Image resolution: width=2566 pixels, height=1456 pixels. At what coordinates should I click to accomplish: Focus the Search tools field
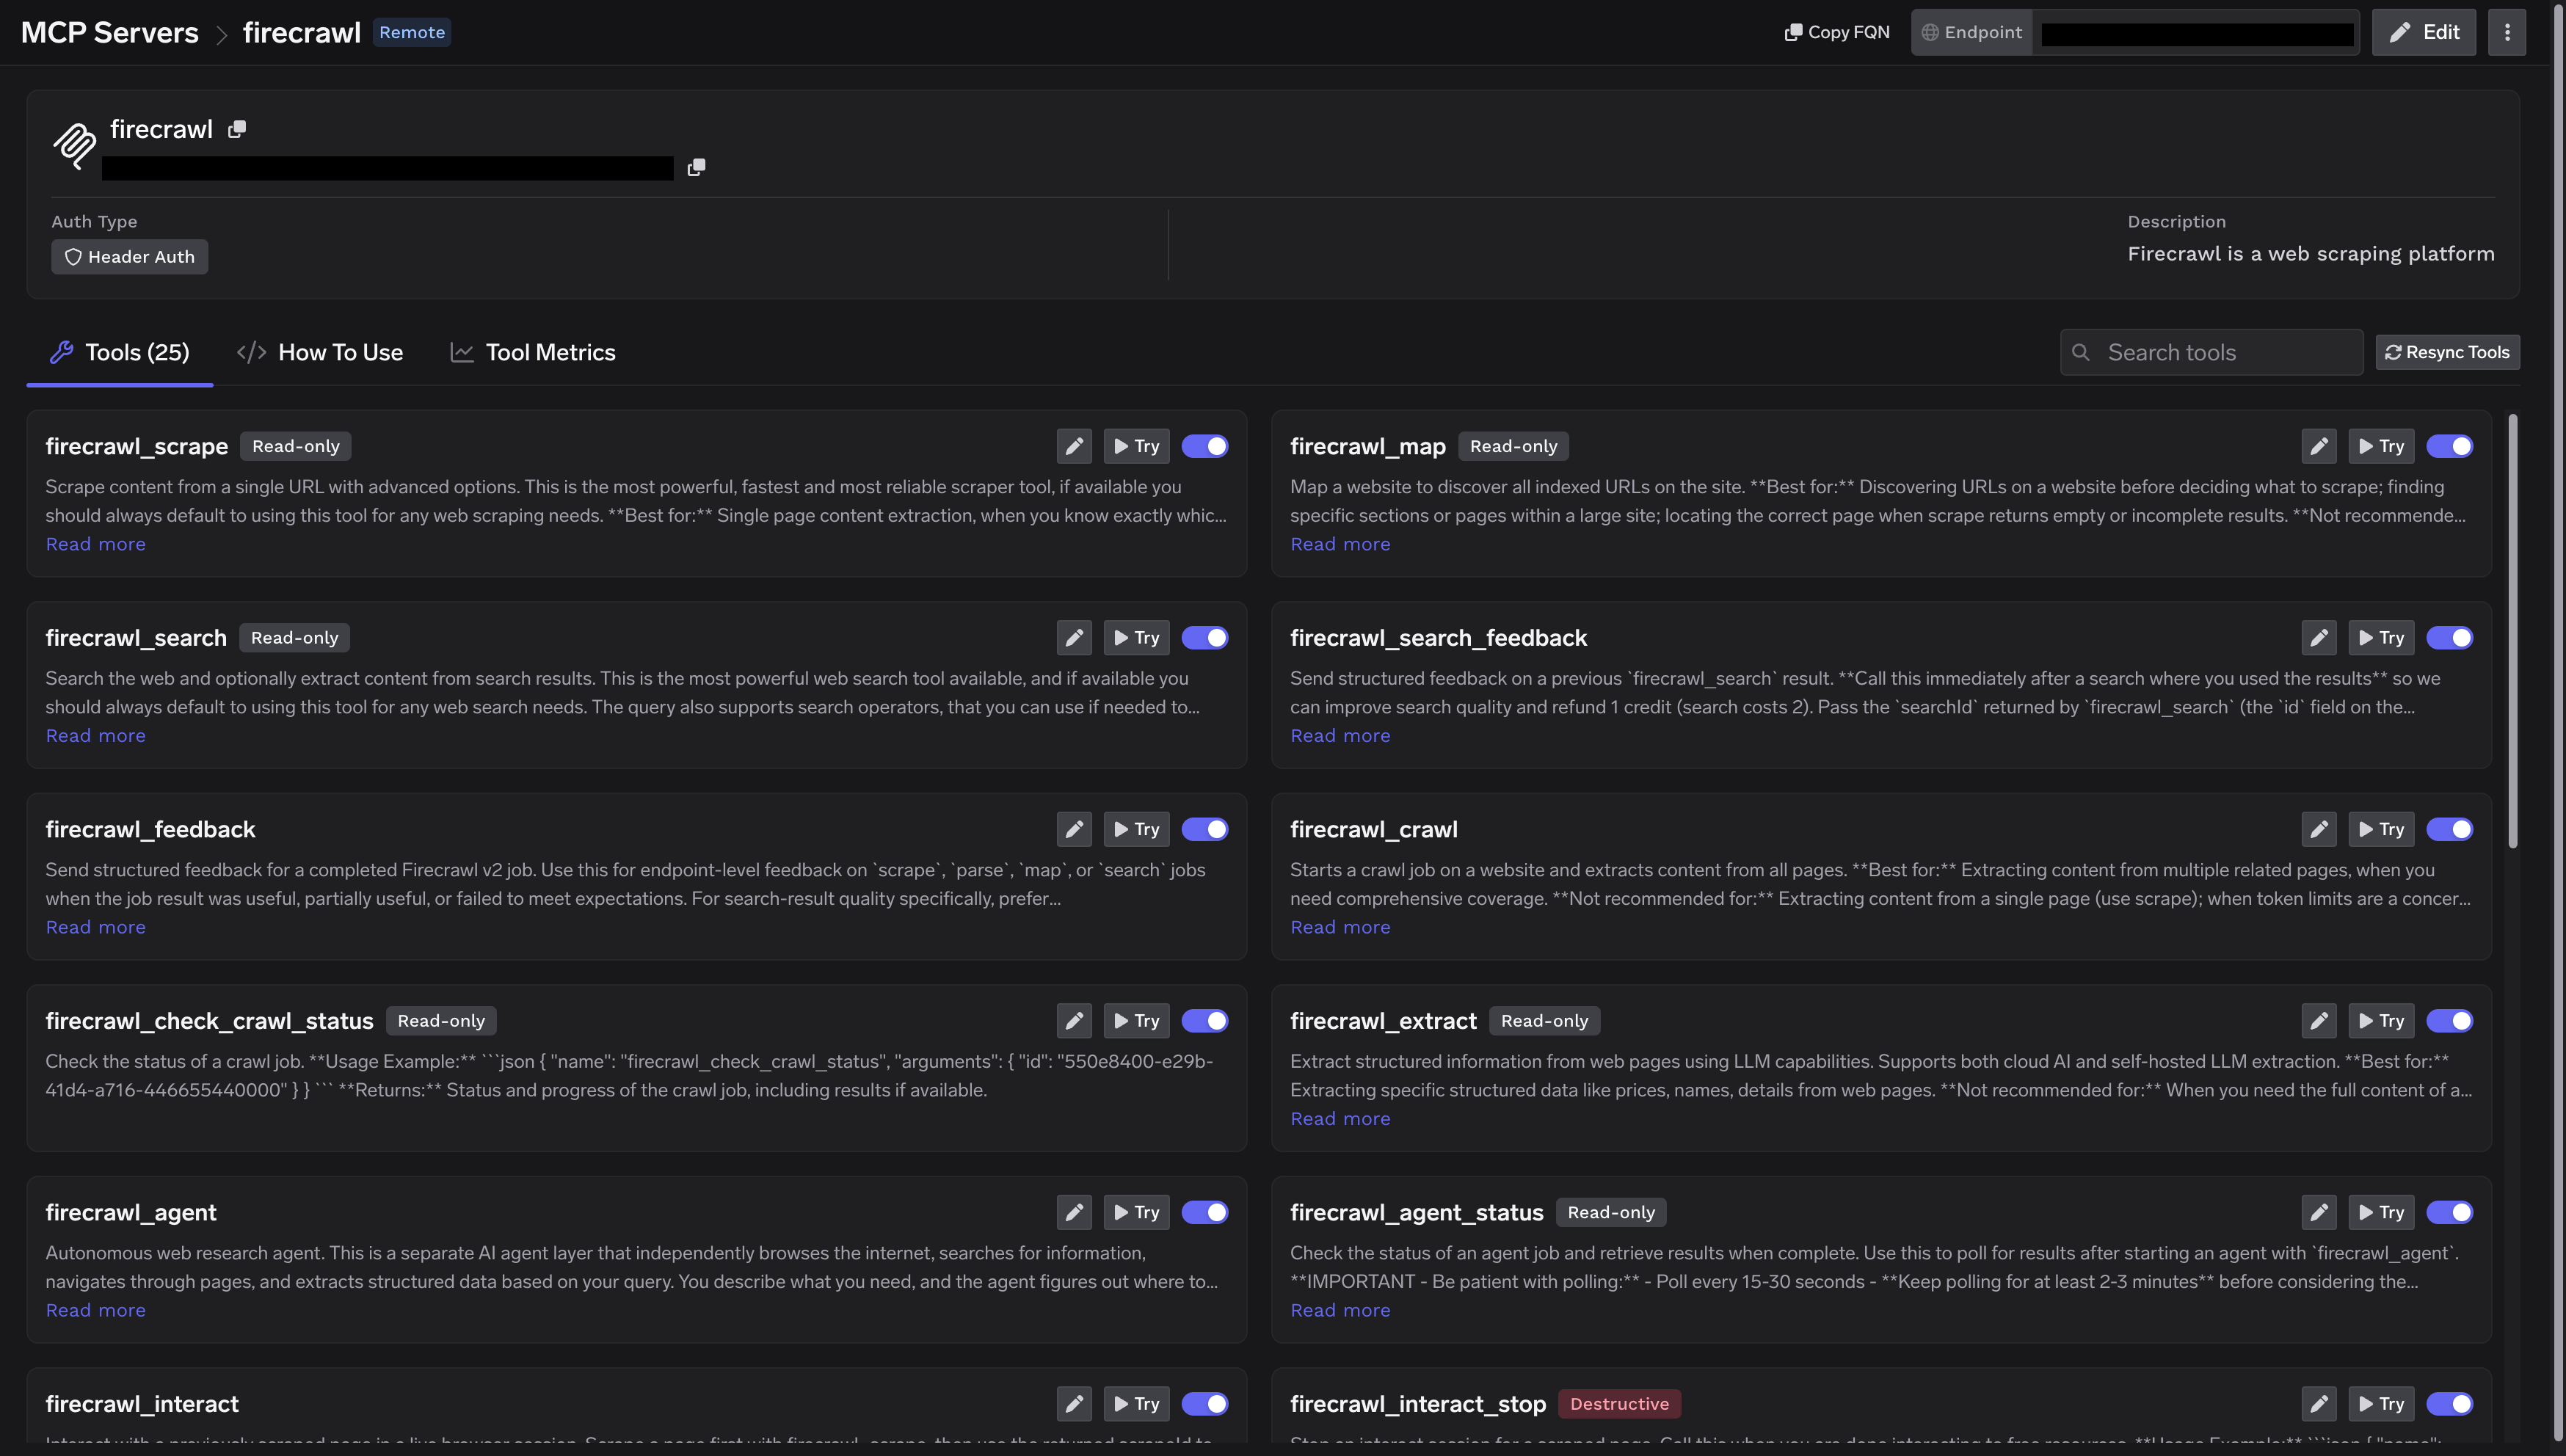[2212, 352]
